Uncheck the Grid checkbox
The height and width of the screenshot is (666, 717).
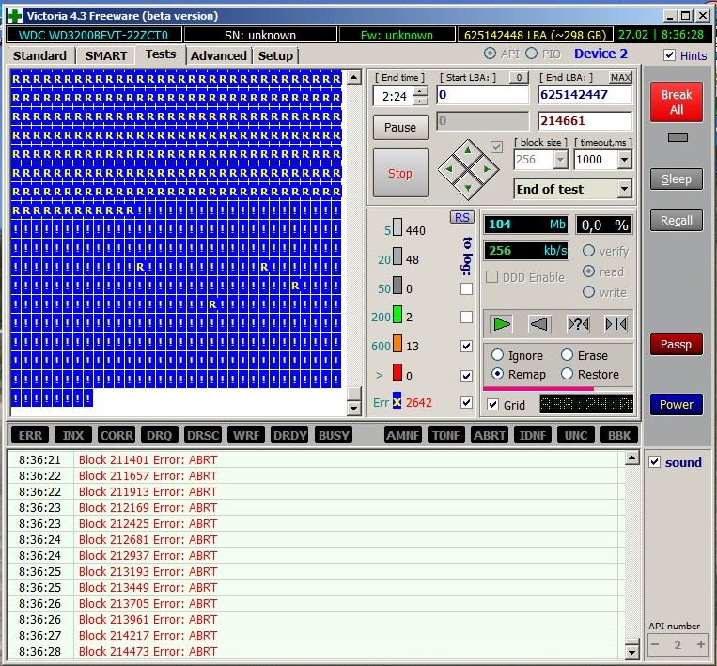(493, 405)
